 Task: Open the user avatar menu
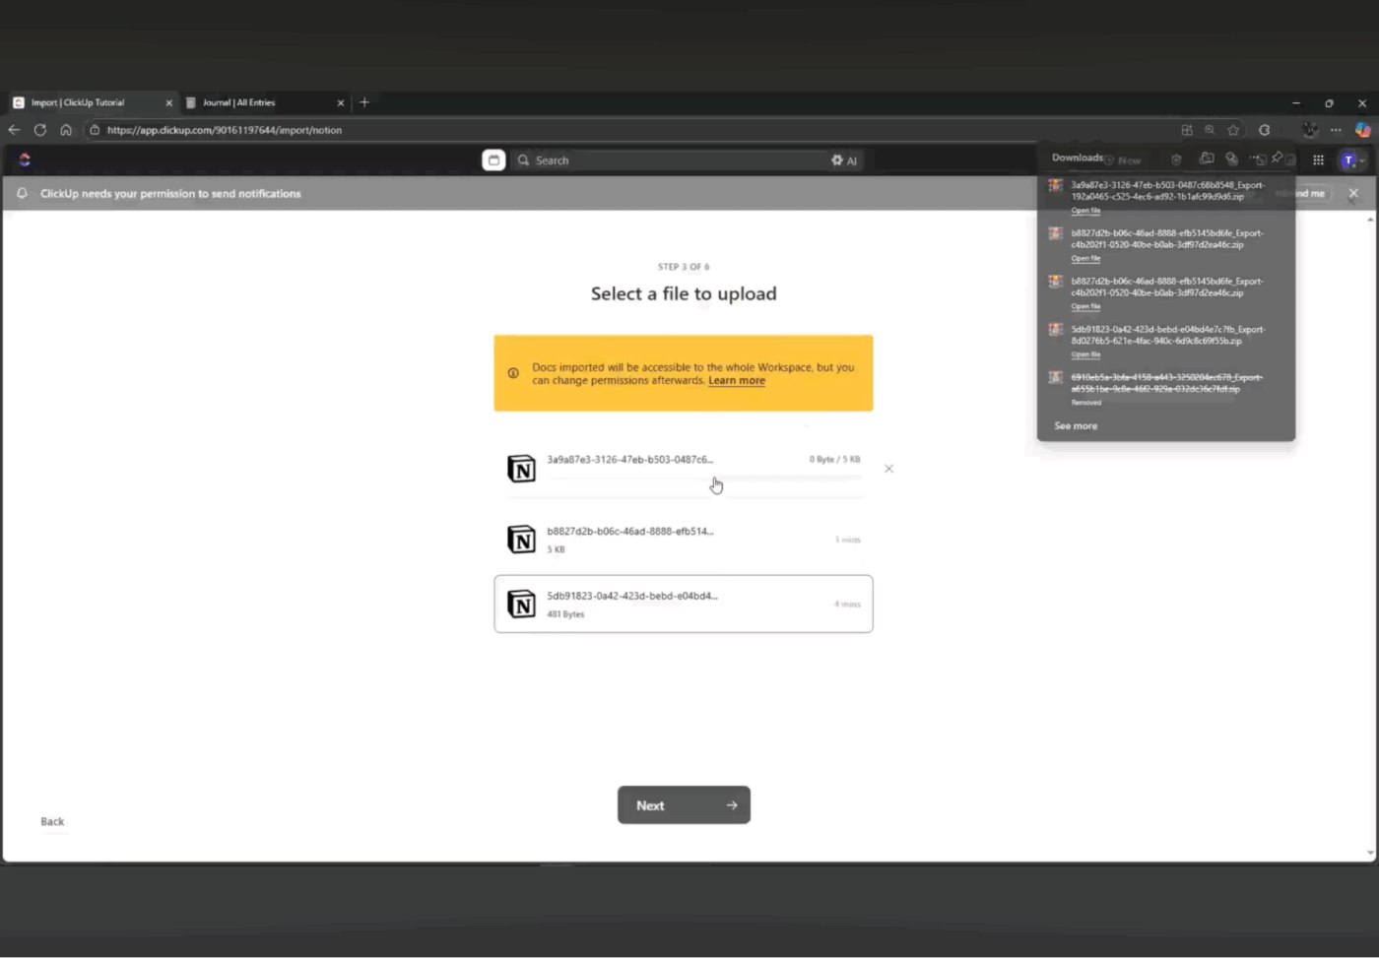coord(1349,160)
